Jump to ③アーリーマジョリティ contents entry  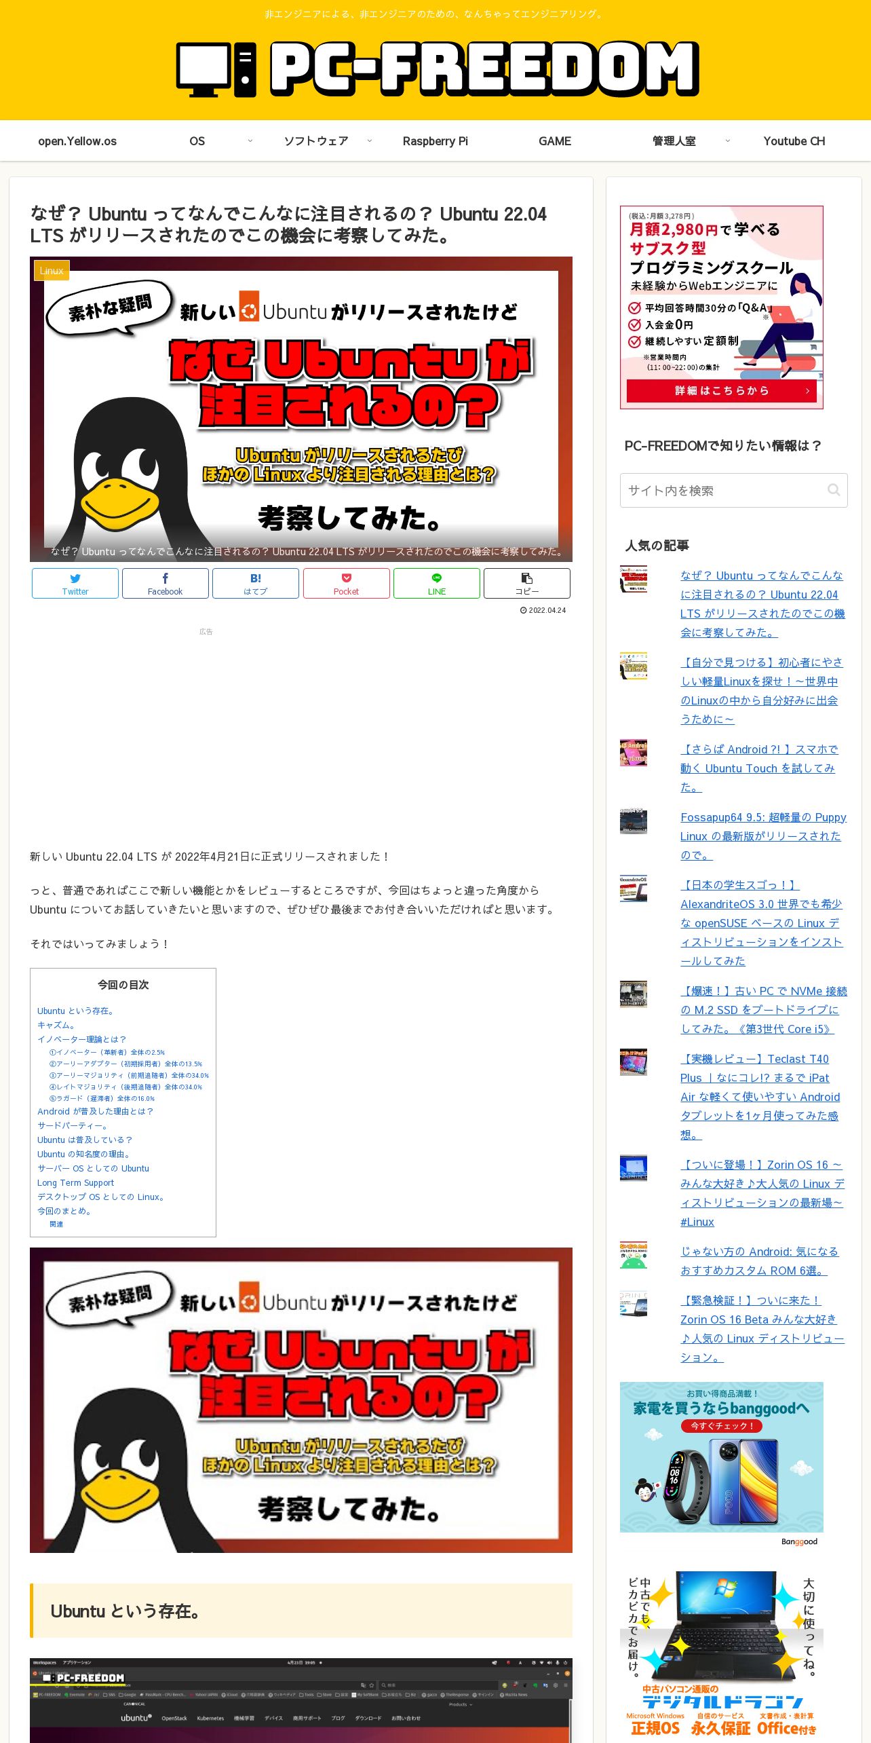point(129,1075)
